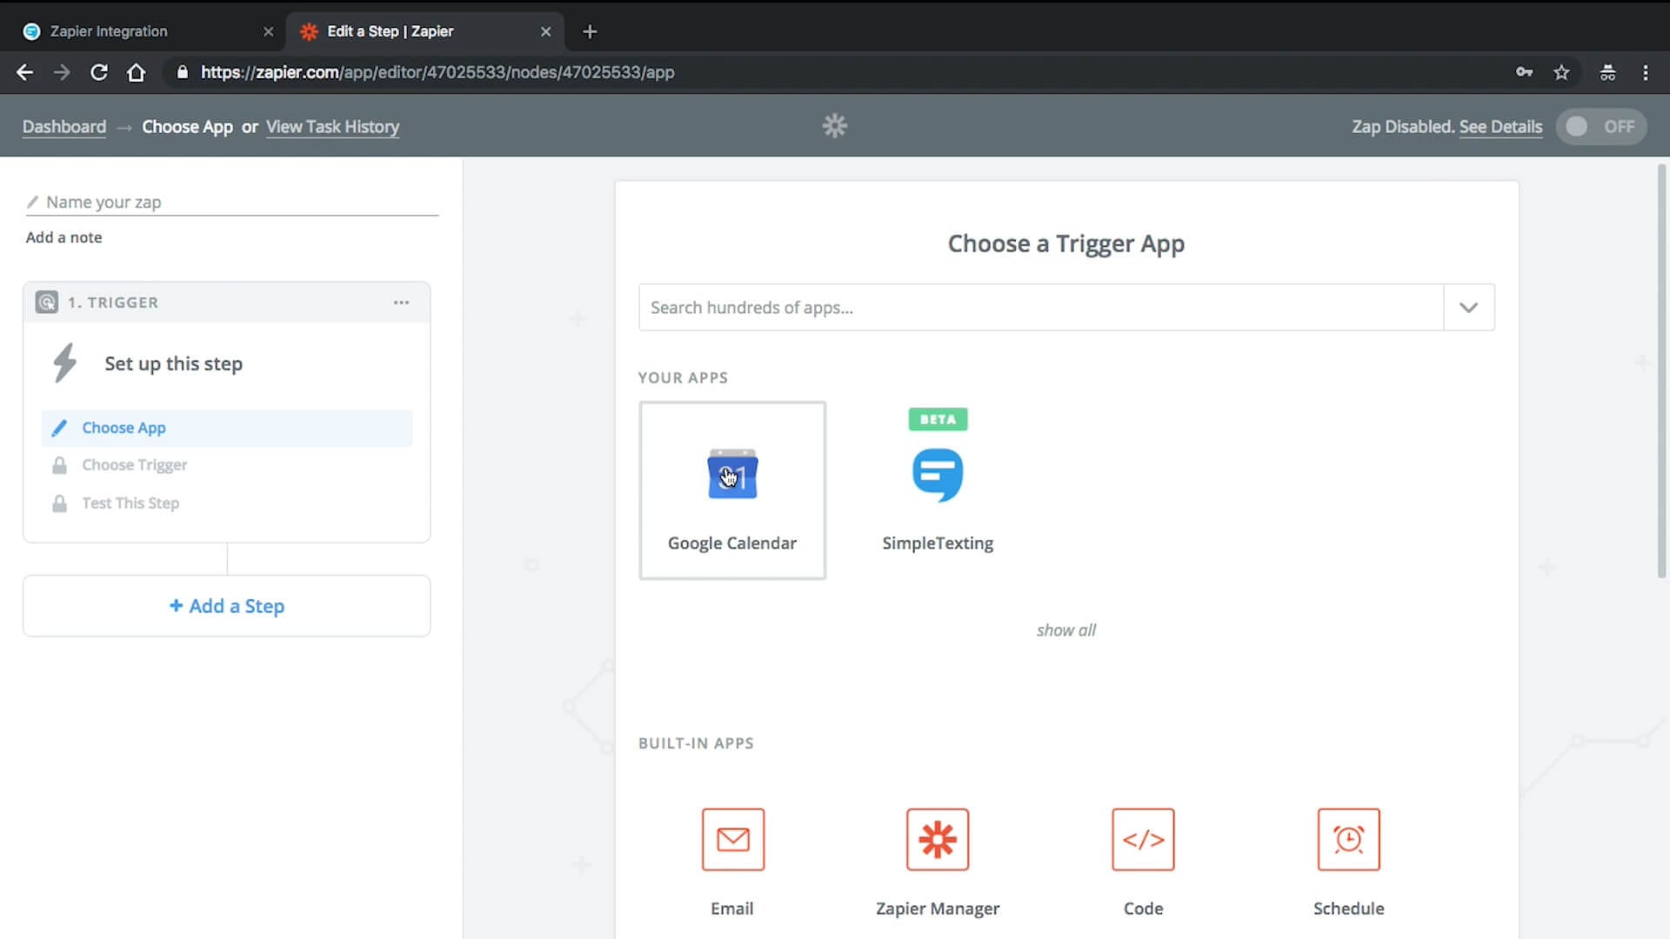The image size is (1670, 939).
Task: Open the trigger step three-dot options menu
Action: tap(401, 302)
